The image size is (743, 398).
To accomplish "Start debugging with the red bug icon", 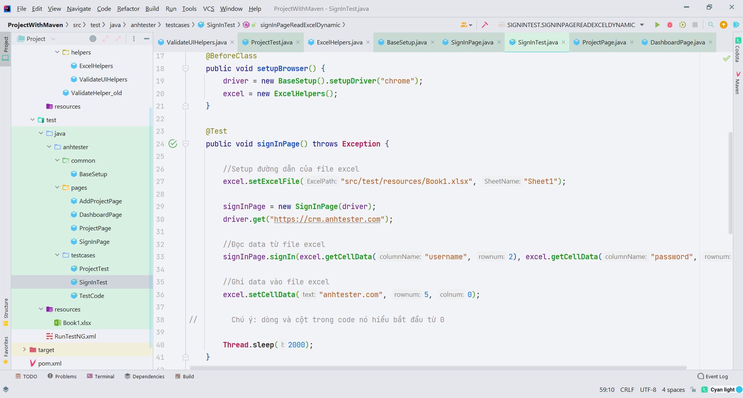I will coord(670,25).
